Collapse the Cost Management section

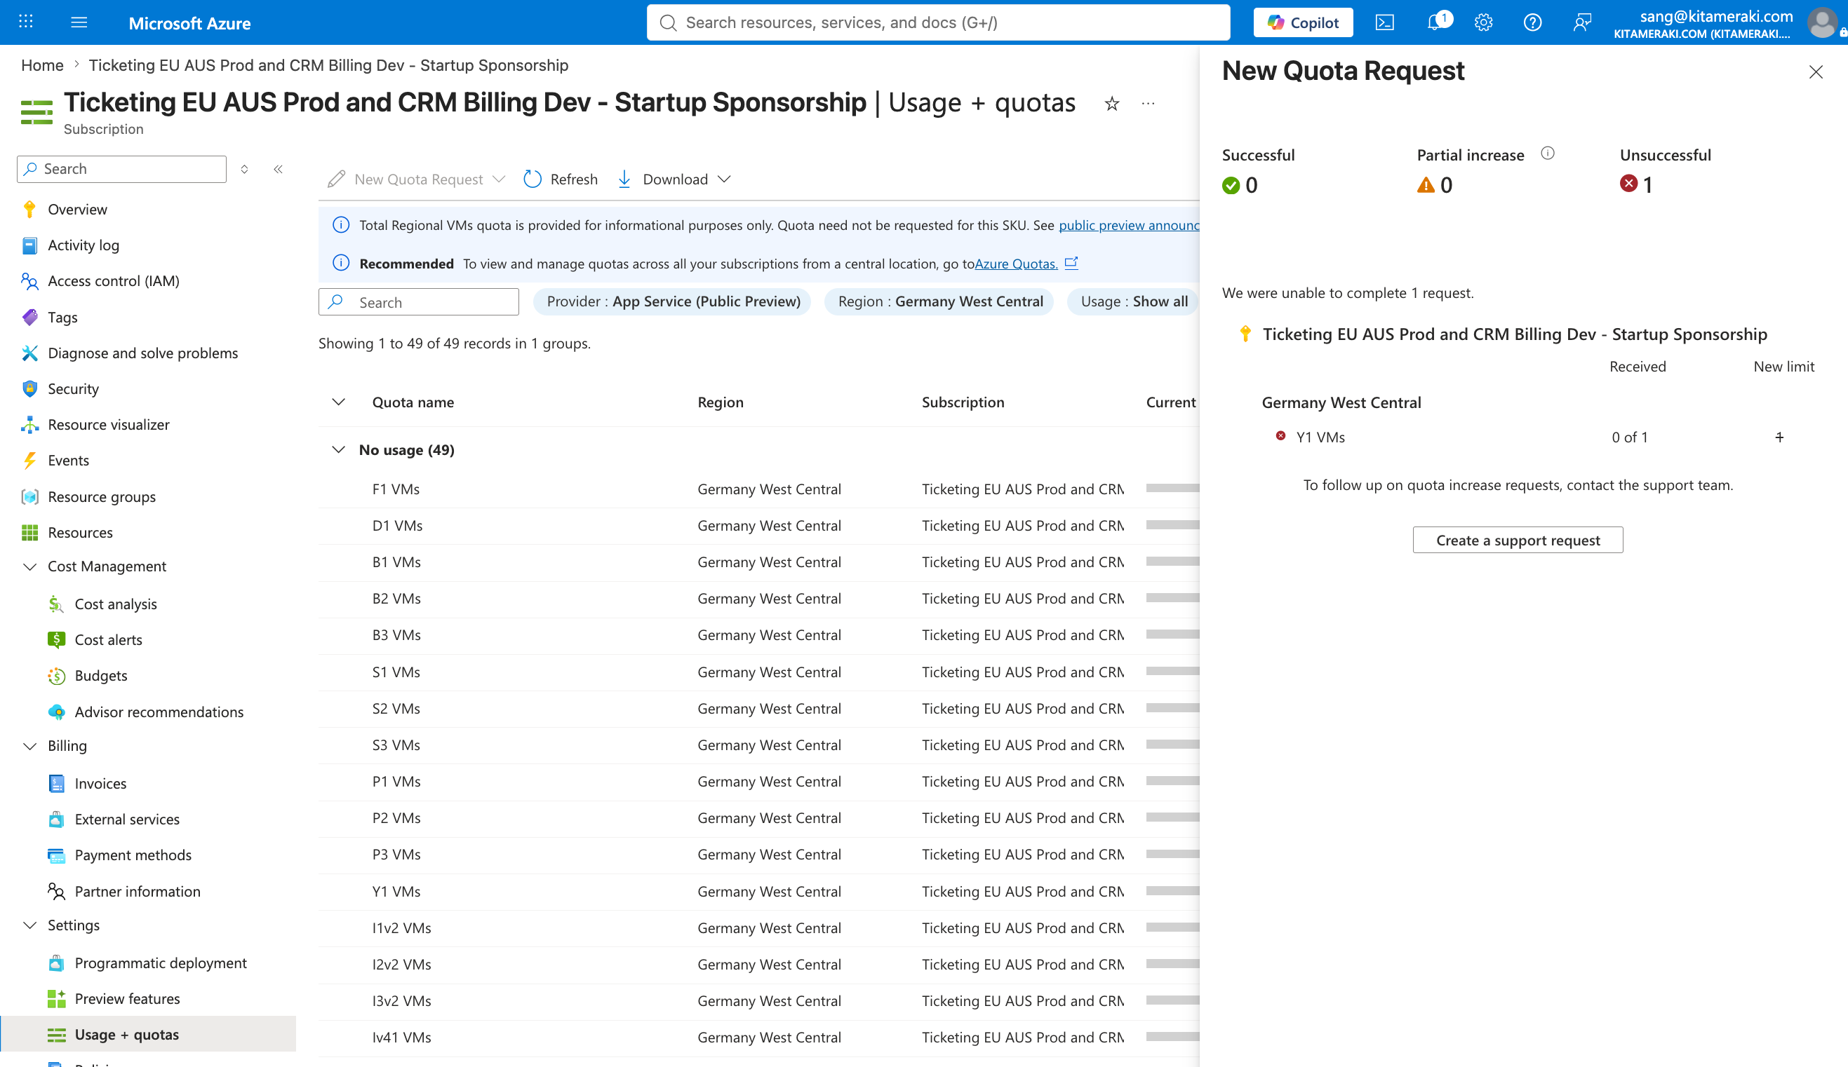(30, 566)
